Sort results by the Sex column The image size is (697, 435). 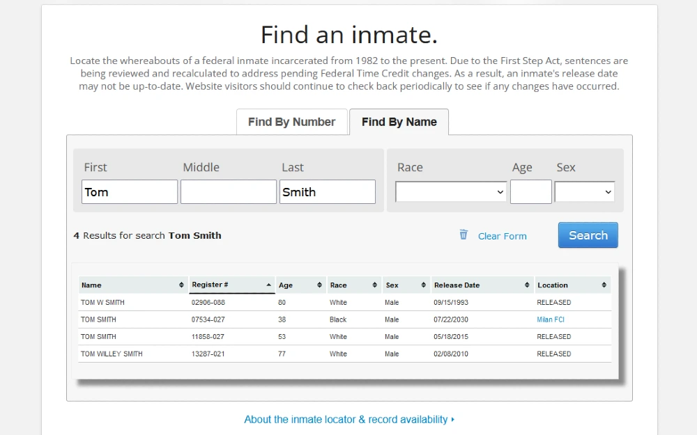tap(406, 285)
